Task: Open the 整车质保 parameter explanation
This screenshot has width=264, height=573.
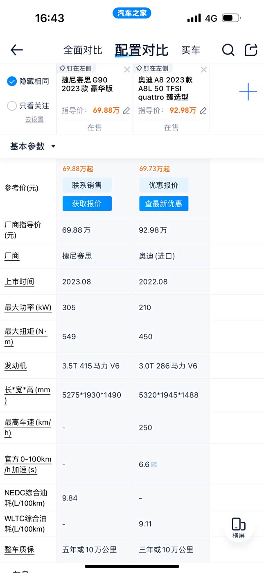Action: pyautogui.click(x=19, y=550)
